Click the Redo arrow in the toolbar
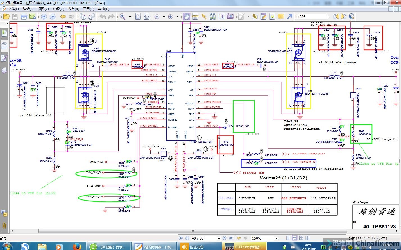The width and height of the screenshot is (401, 250). tap(111, 17)
